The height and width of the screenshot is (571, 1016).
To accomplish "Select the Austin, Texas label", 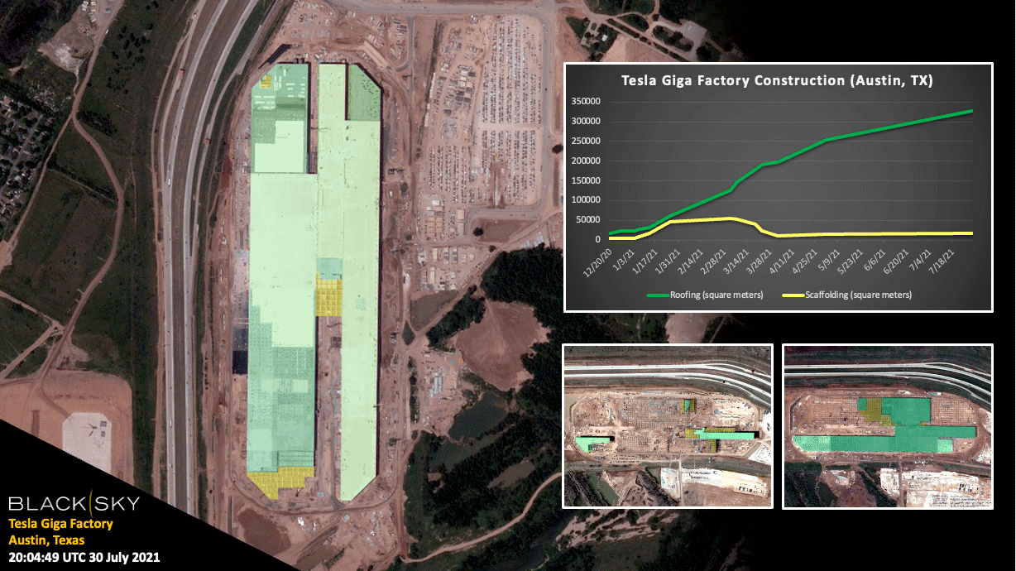I will 46,540.
